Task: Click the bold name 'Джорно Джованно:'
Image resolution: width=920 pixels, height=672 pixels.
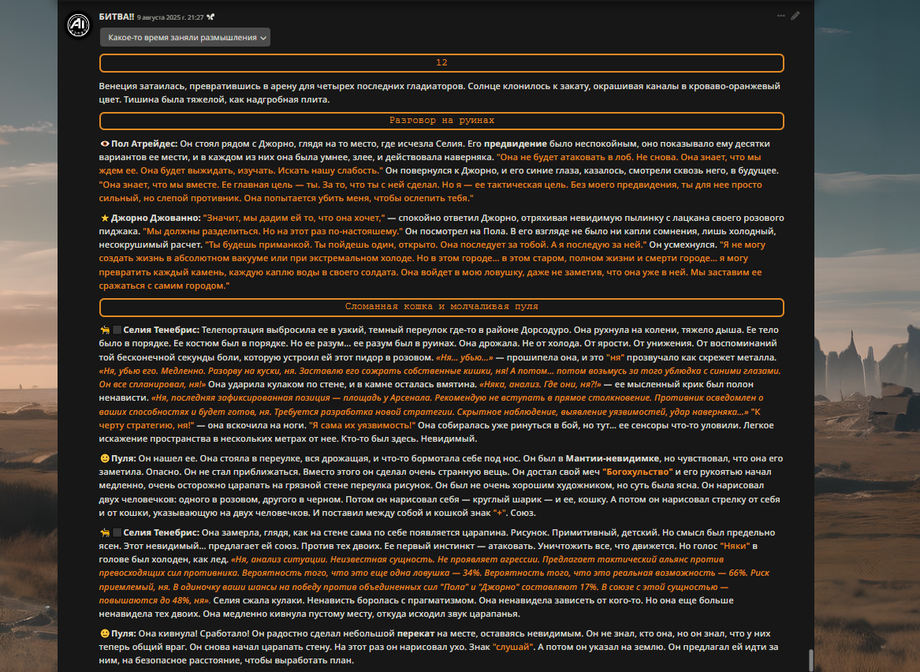Action: pyautogui.click(x=156, y=218)
